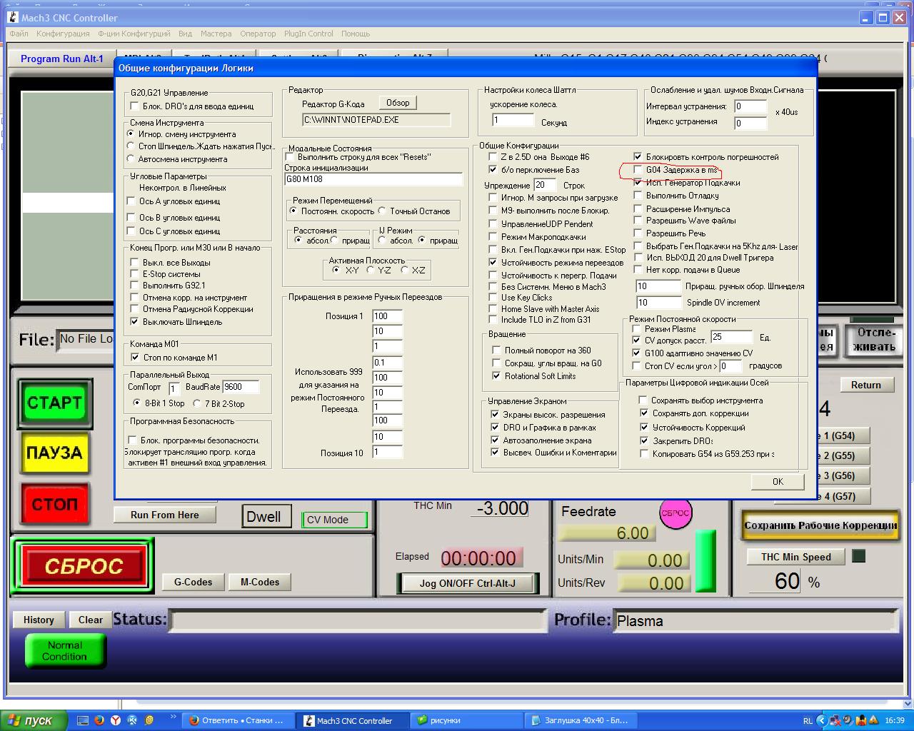This screenshot has width=914, height=731.
Task: Click the Run From Here button
Action: (165, 515)
